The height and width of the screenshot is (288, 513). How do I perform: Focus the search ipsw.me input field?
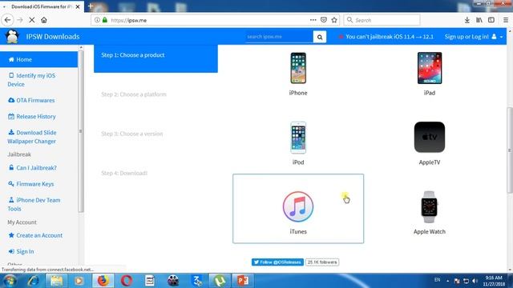pos(279,37)
